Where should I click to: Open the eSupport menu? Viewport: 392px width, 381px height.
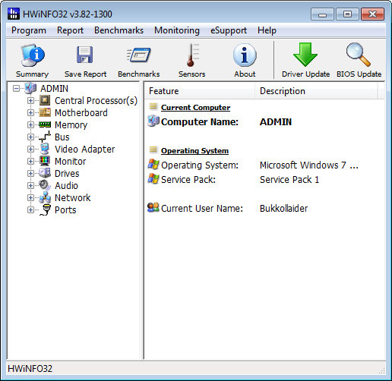point(229,30)
